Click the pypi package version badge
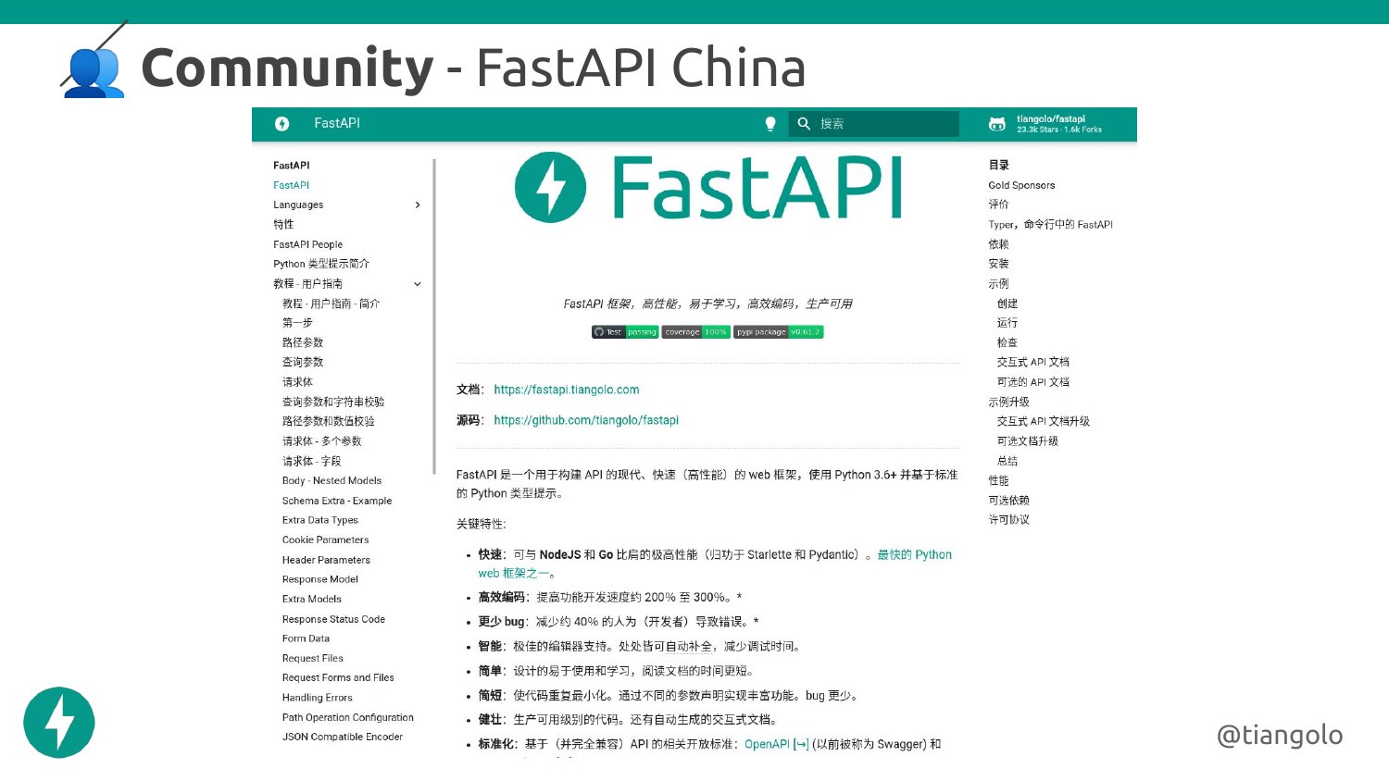The height and width of the screenshot is (781, 1389). coord(778,332)
